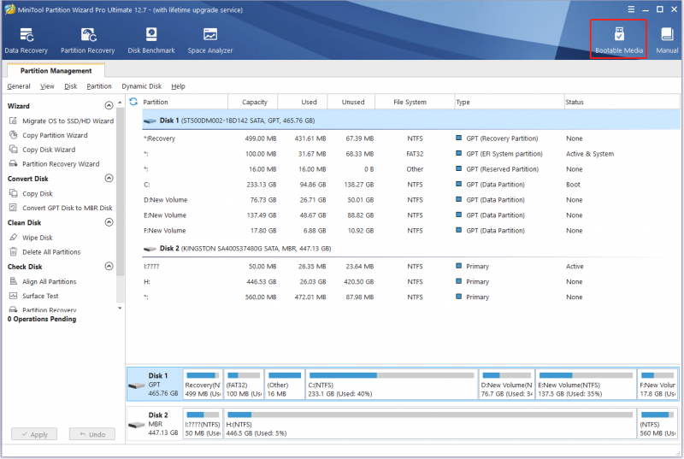The image size is (684, 459).
Task: Click the Undo button
Action: pyautogui.click(x=92, y=434)
